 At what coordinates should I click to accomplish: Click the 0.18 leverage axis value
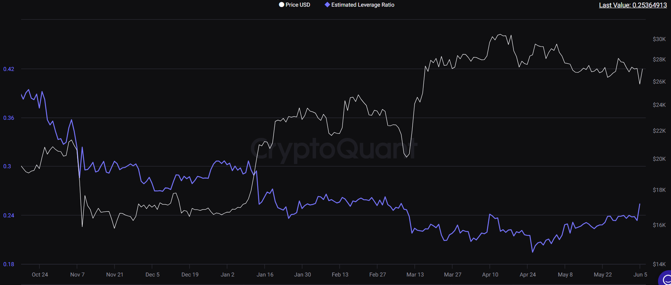pos(9,264)
